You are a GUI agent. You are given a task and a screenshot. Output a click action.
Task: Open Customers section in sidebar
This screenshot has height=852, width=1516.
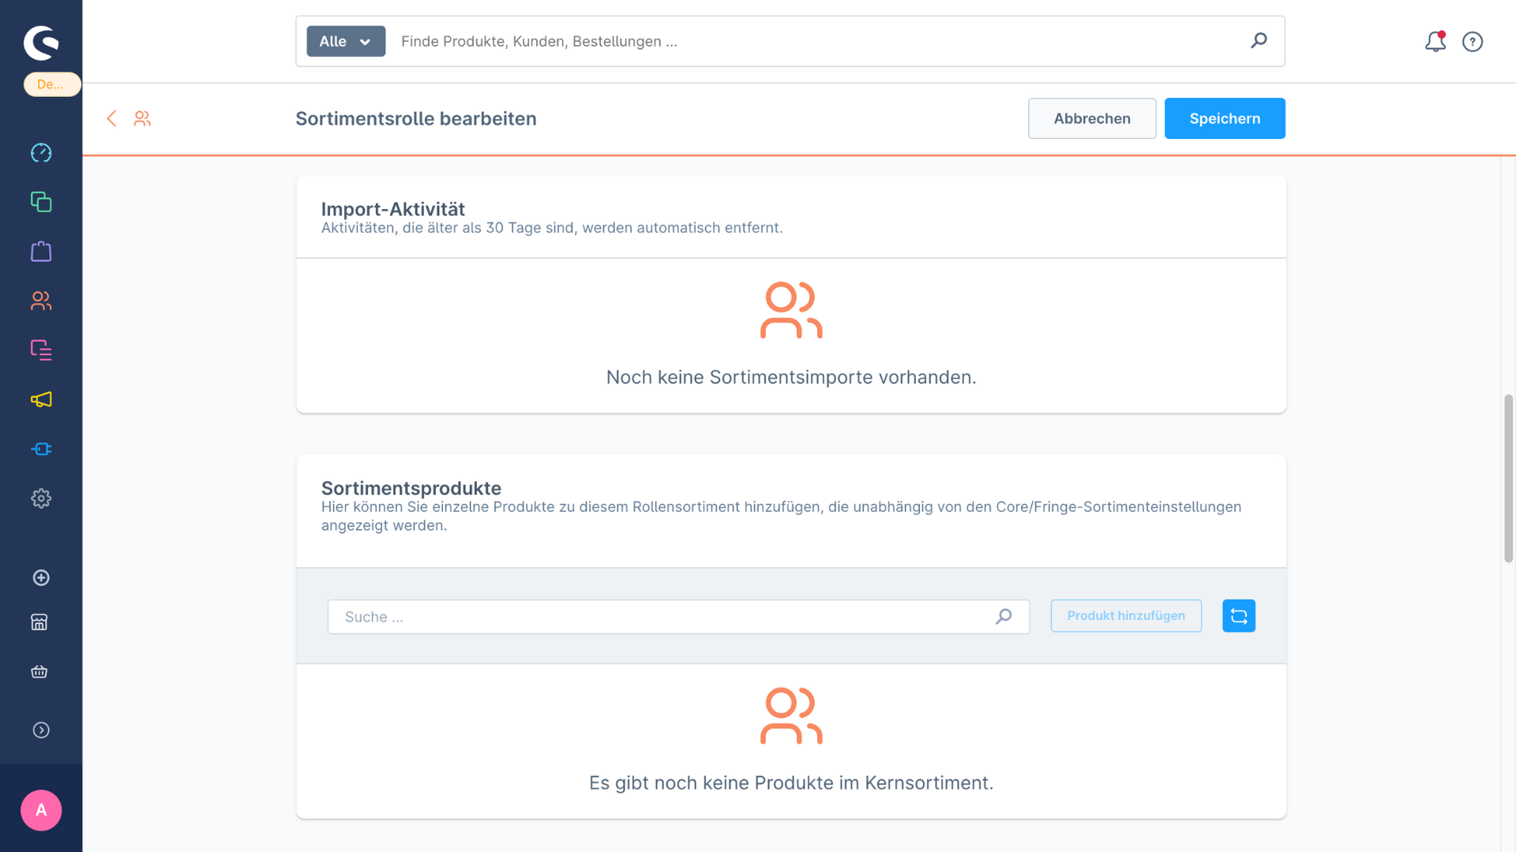click(x=41, y=301)
